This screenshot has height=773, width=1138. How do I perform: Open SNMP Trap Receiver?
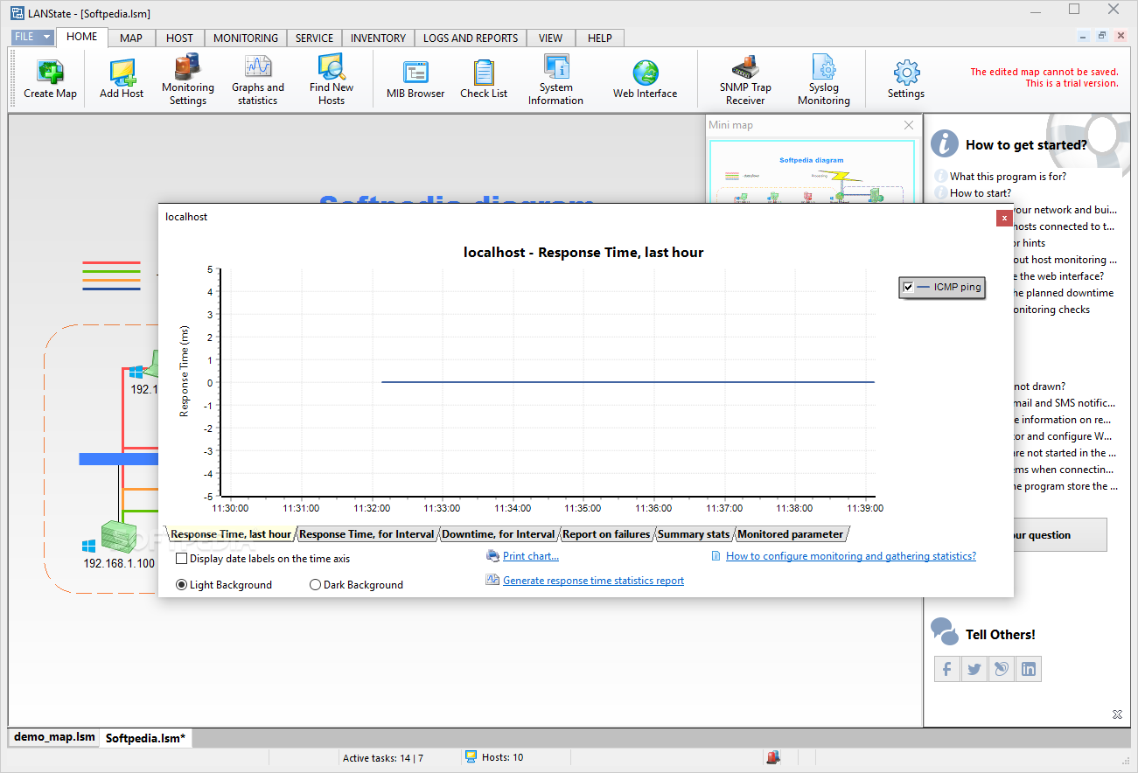click(745, 79)
